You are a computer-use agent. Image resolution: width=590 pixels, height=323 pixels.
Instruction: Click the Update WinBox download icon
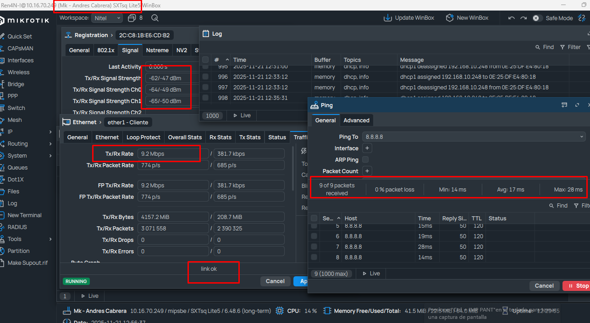388,18
